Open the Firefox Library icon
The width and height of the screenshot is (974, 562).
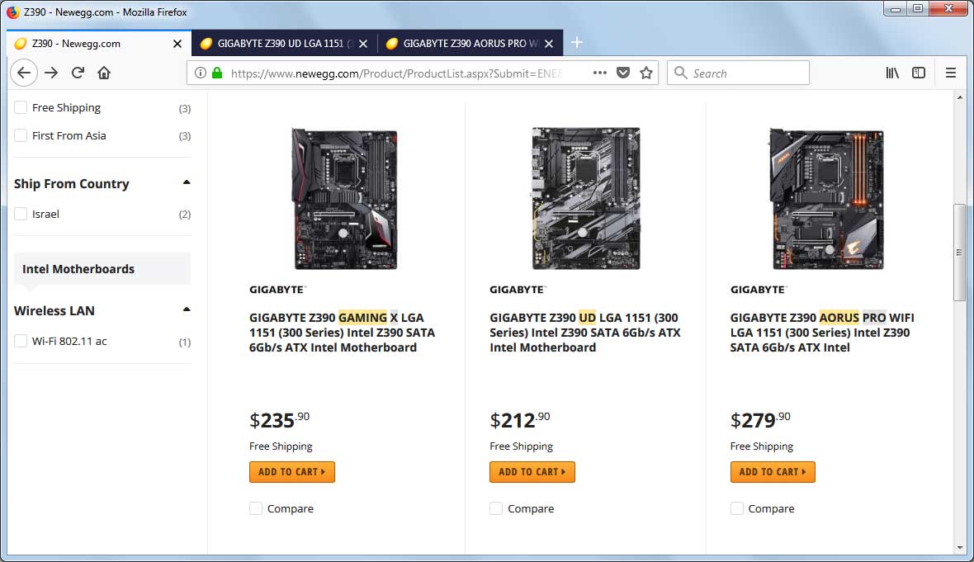(x=892, y=73)
